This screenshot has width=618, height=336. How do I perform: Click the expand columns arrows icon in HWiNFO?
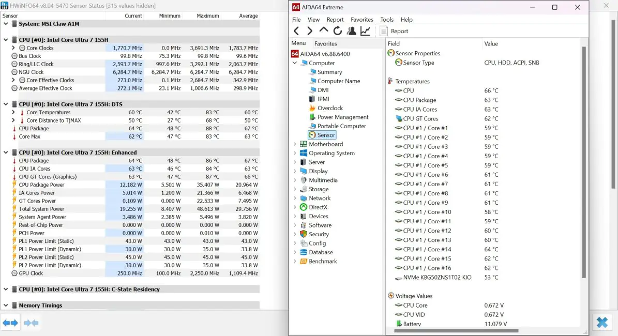(x=10, y=323)
